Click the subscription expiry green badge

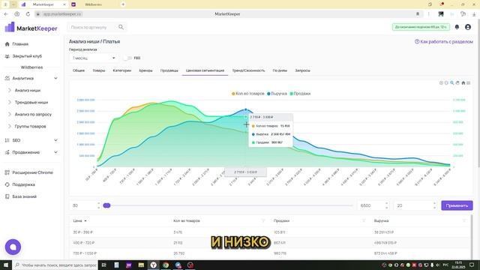coord(421,27)
